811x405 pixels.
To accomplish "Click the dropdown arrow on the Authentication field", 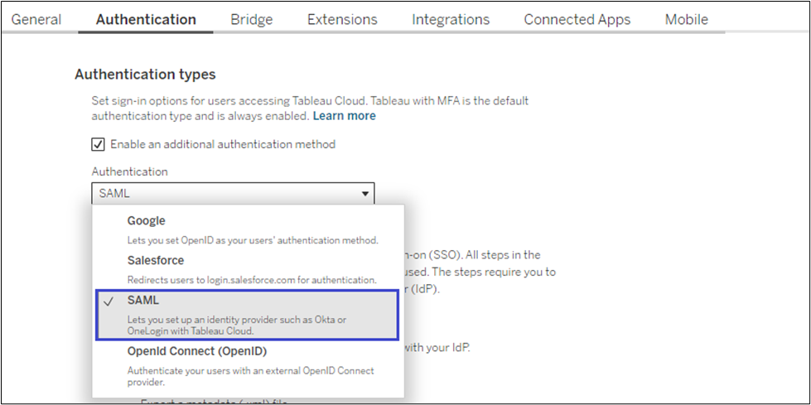I will (x=364, y=194).
